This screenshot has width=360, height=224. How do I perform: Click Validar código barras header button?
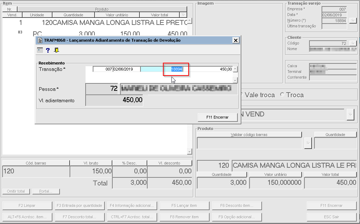coord(249,135)
